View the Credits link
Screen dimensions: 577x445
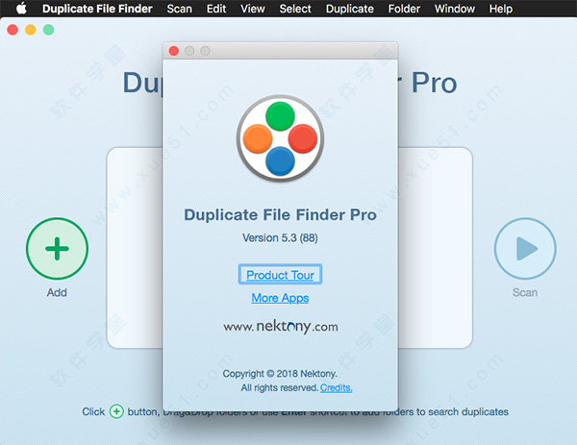coord(336,387)
